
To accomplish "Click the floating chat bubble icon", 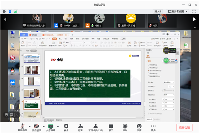I will (x=11, y=115).
